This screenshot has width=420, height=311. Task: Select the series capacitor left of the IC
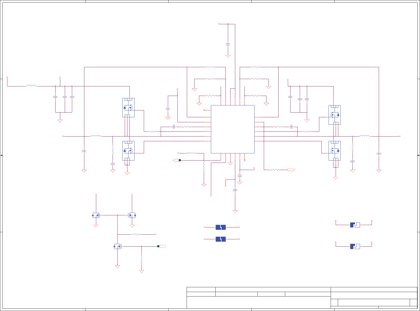tap(174, 127)
